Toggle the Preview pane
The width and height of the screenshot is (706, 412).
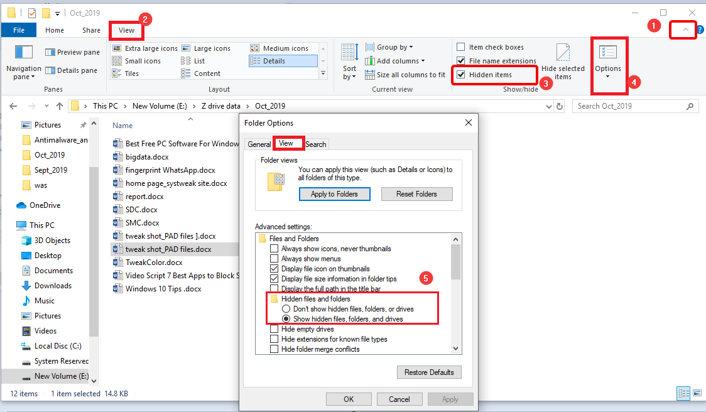pos(72,52)
